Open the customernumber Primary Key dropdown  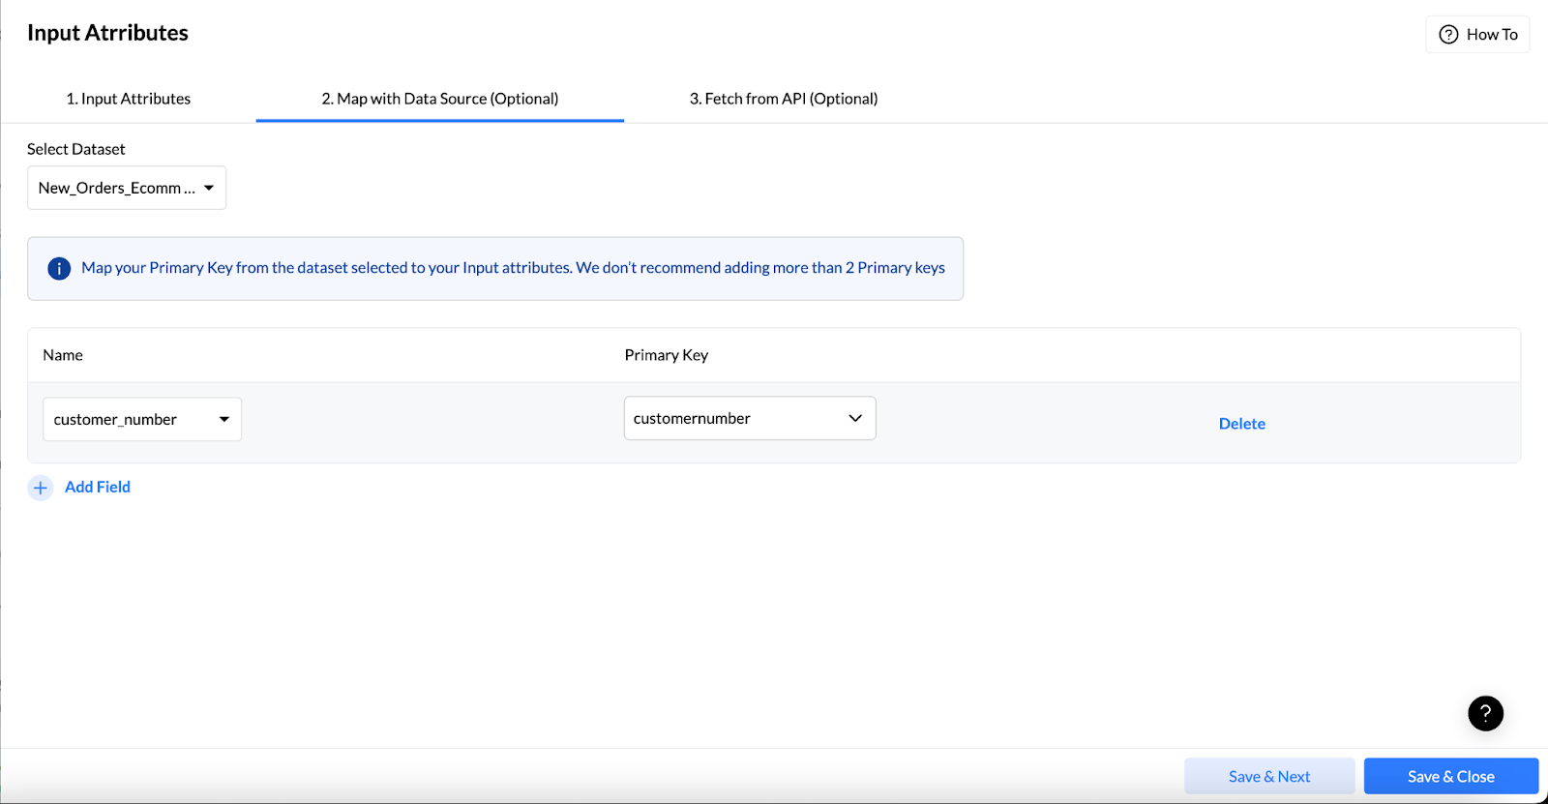click(750, 418)
